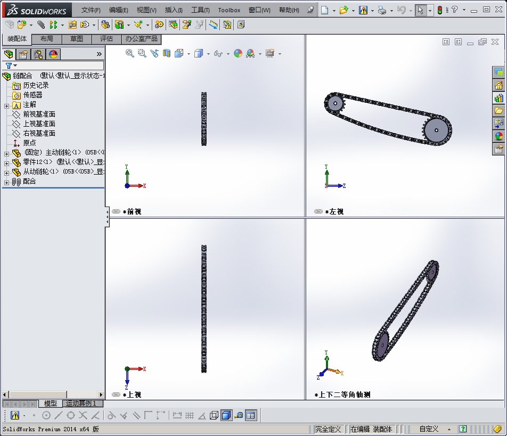The height and width of the screenshot is (436, 507).
Task: Click the Display Style box icon
Action: click(198, 53)
